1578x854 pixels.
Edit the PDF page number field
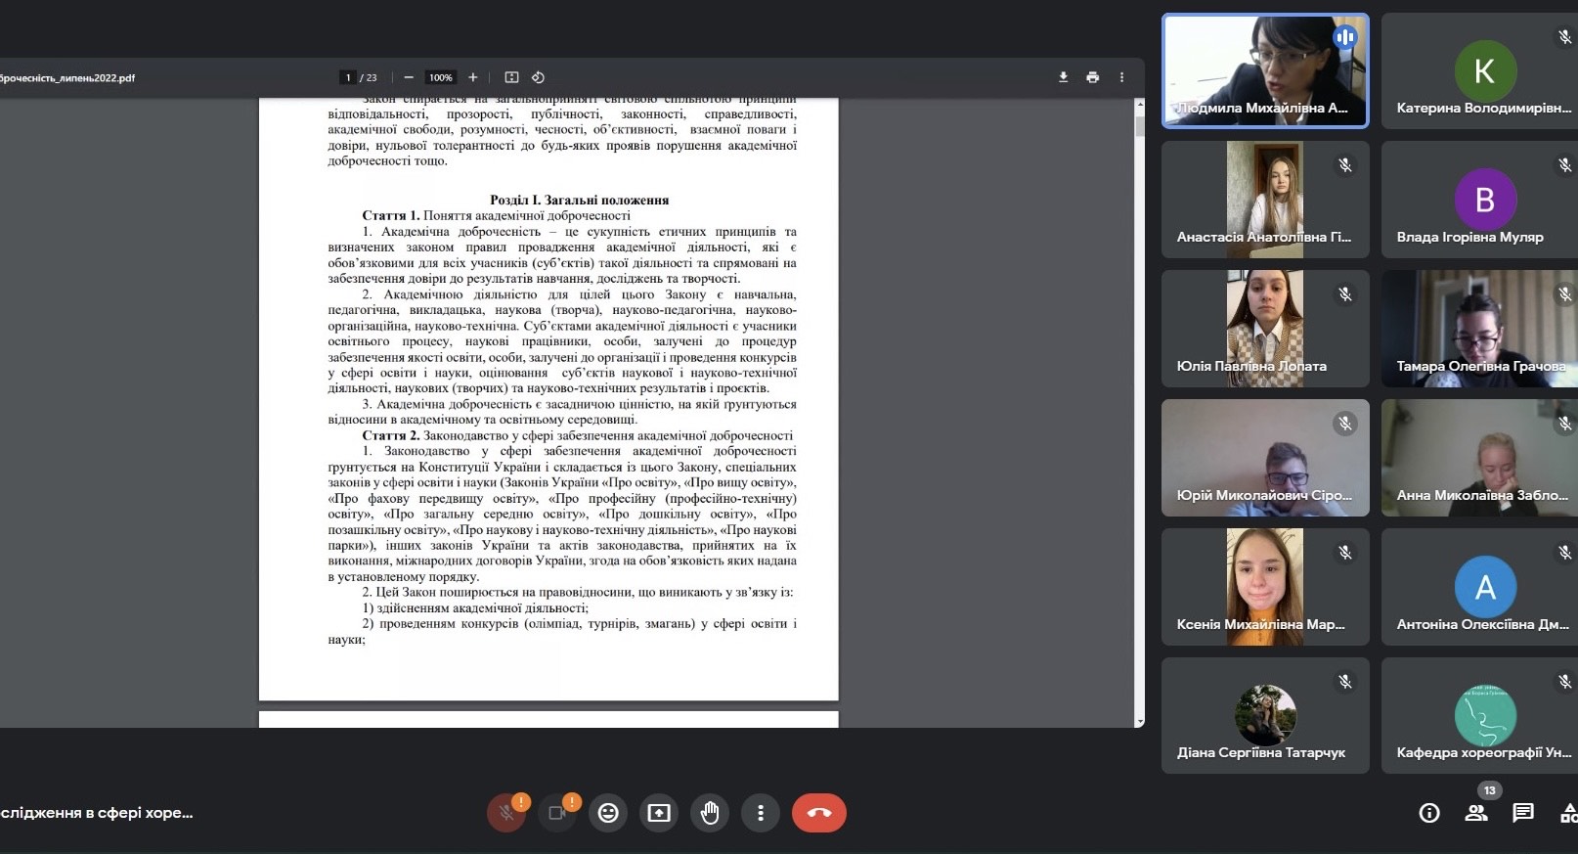348,77
